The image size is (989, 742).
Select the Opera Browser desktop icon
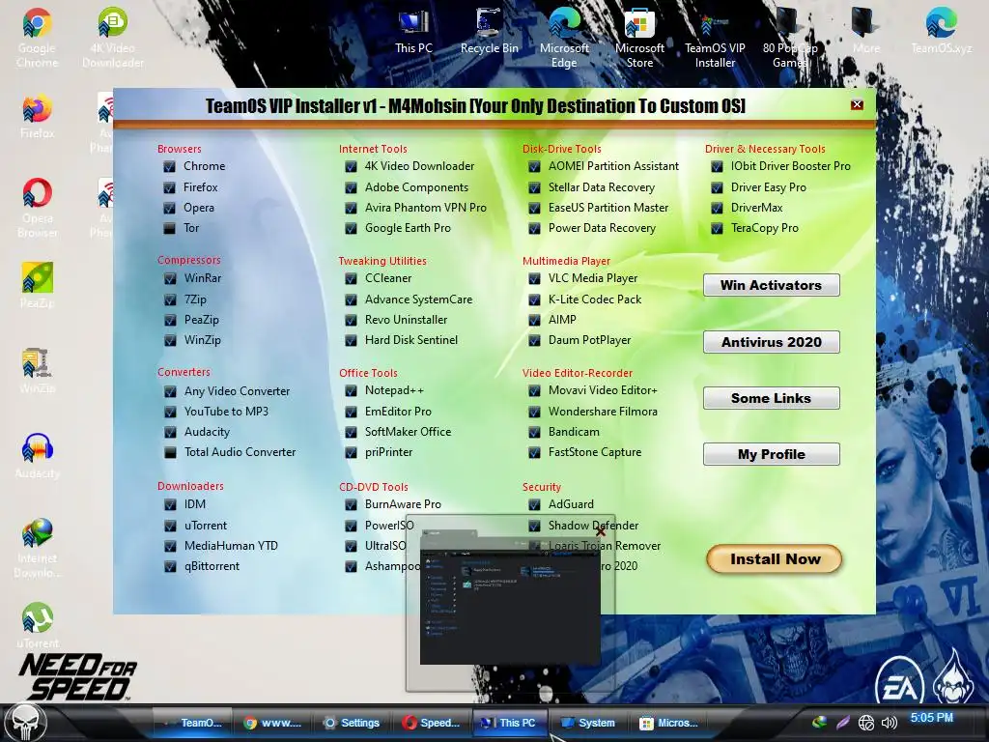37,207
